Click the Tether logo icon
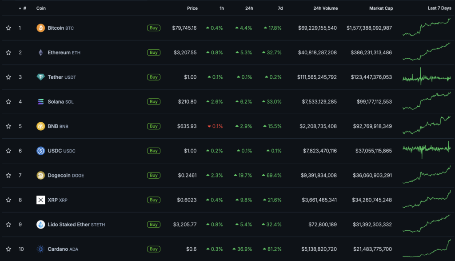455x261 pixels. [x=40, y=77]
